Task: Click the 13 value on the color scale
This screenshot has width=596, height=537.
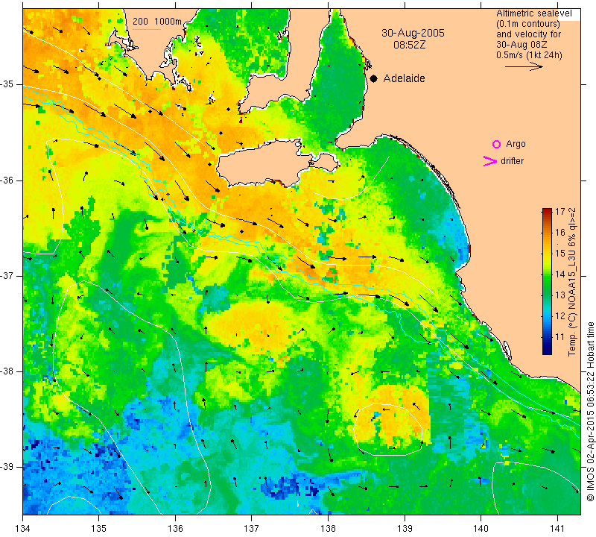Action: [560, 295]
